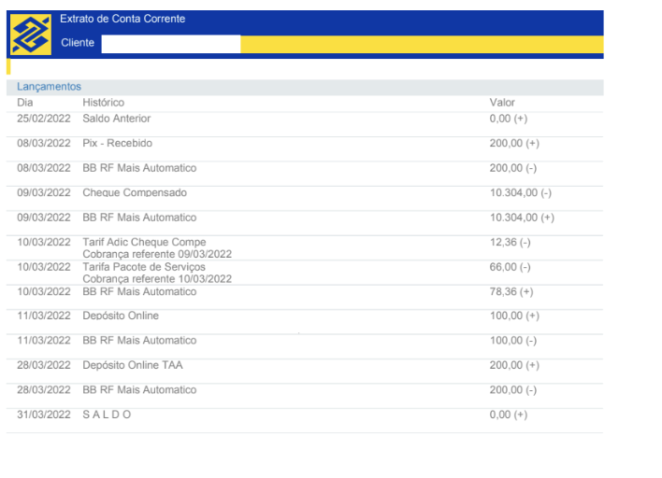Click the Banco do Brasil logo icon
This screenshot has width=662, height=478.
(x=31, y=35)
